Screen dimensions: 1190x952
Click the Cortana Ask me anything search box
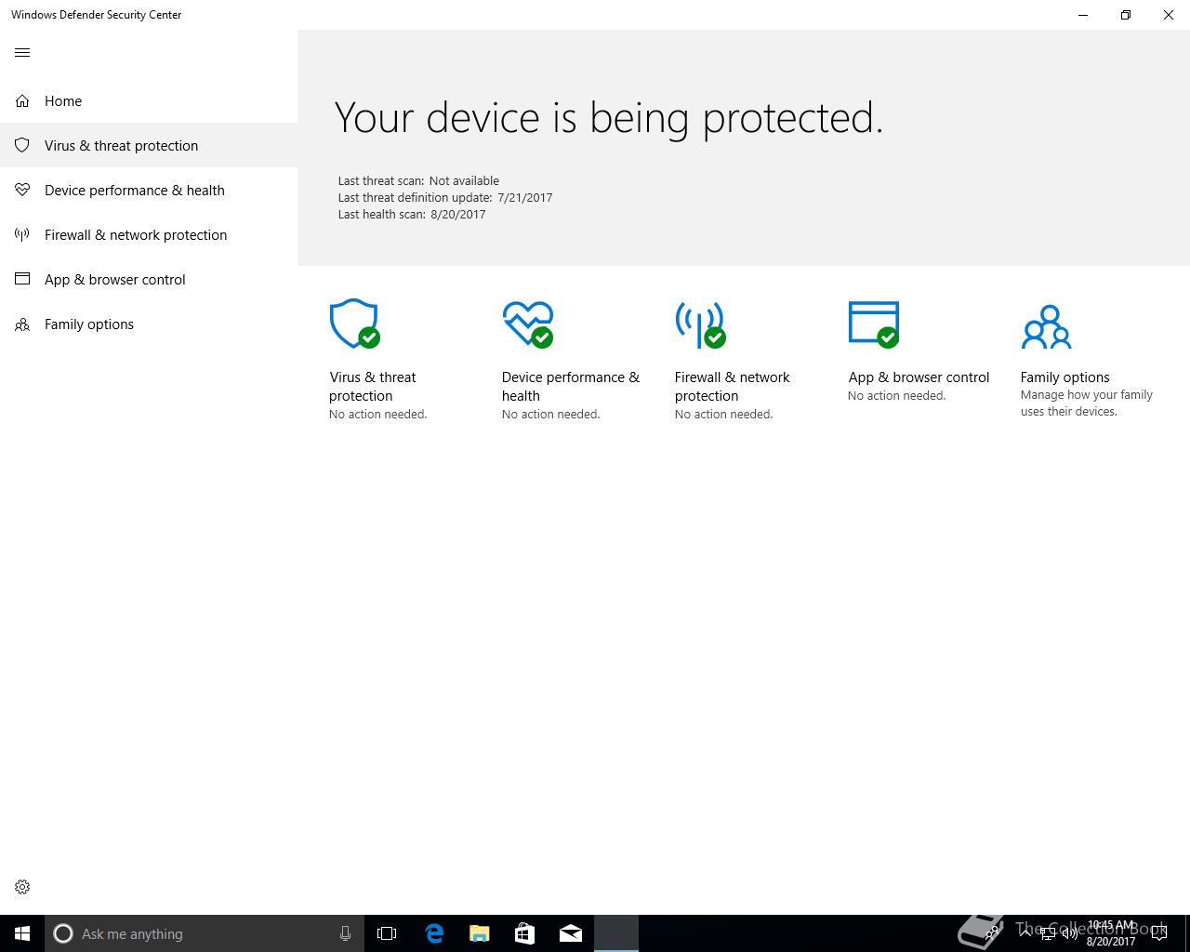(205, 933)
